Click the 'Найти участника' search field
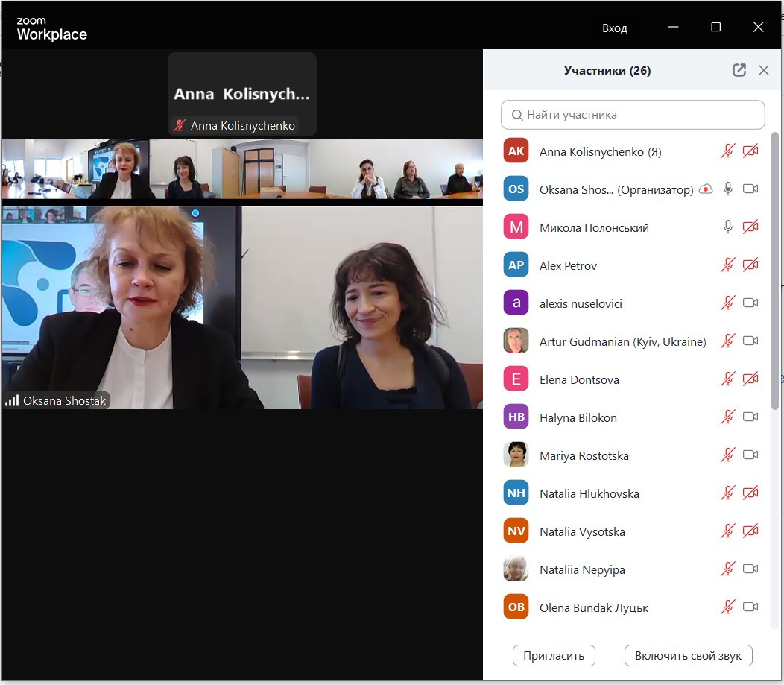 633,115
